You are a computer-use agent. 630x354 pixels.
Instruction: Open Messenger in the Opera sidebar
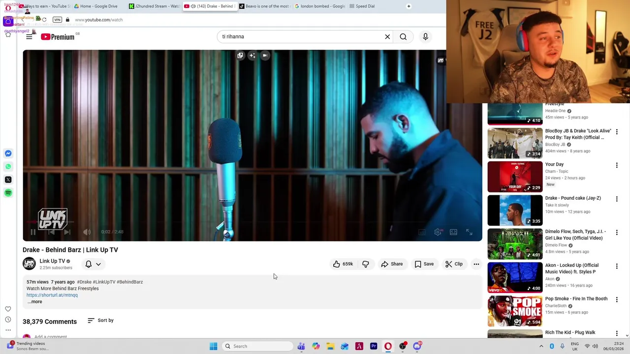[8, 154]
